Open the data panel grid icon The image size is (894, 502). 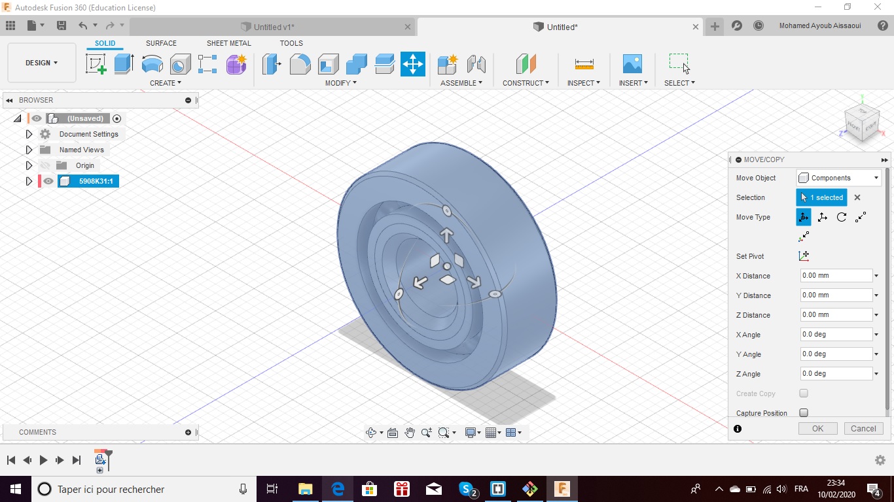tap(10, 26)
